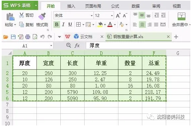Open the 页面布局 ribbon tab
The width and height of the screenshot is (193, 126).
pos(93,6)
